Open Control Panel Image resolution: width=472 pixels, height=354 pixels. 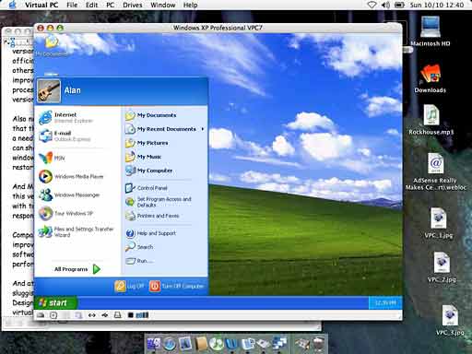tap(147, 188)
